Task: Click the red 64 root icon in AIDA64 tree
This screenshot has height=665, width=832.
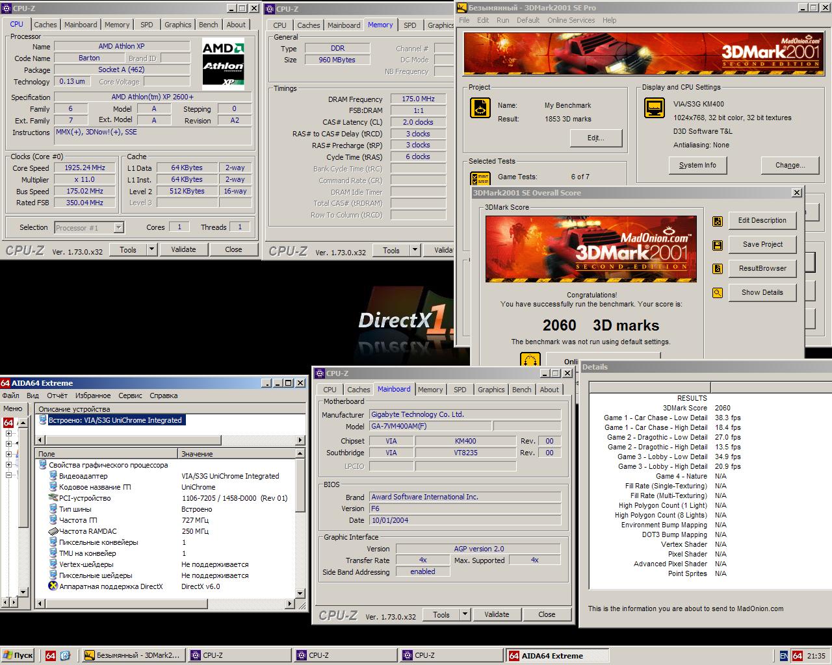Action: pyautogui.click(x=8, y=423)
